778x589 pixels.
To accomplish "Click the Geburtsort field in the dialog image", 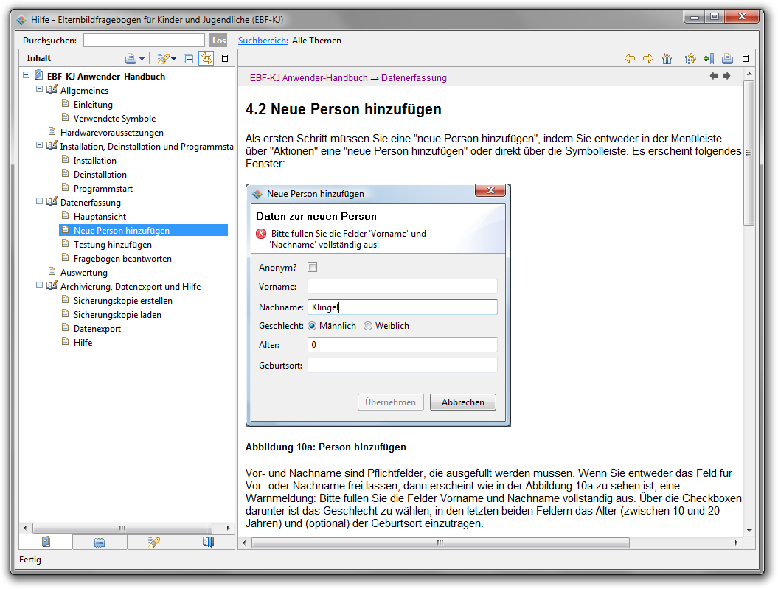I will (x=403, y=366).
